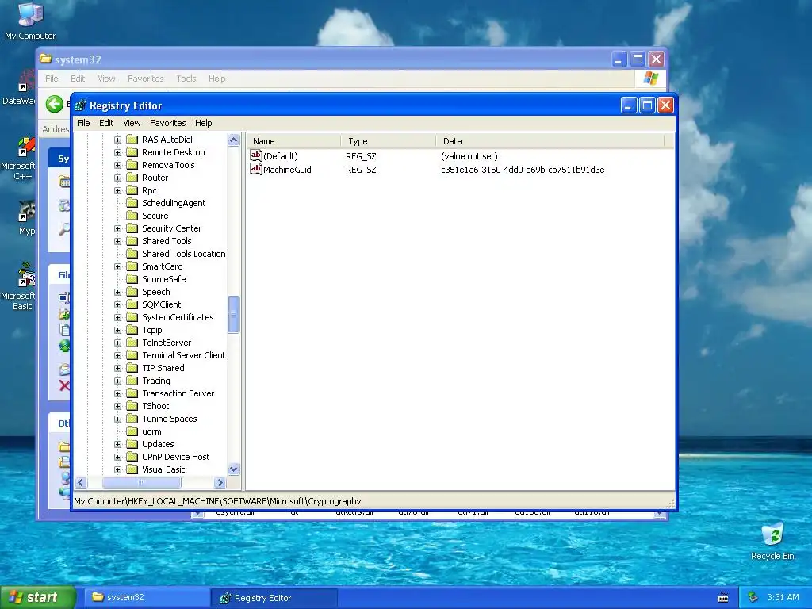The image size is (812, 609).
Task: Click the MachineGuid data value c351e1a6...
Action: (x=523, y=170)
